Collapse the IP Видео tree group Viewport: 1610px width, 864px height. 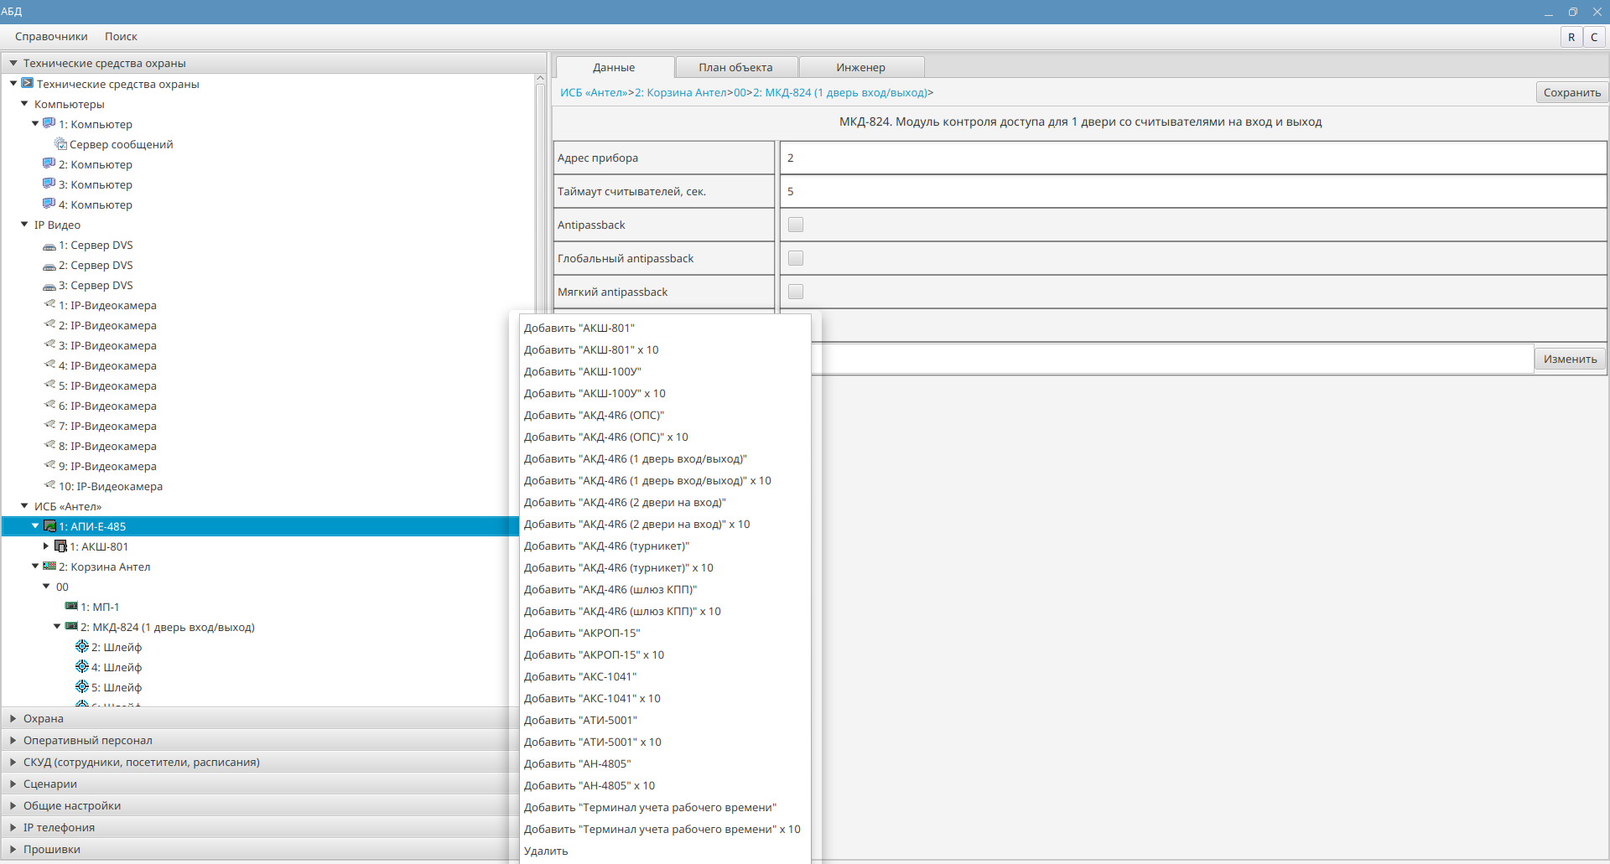click(24, 225)
